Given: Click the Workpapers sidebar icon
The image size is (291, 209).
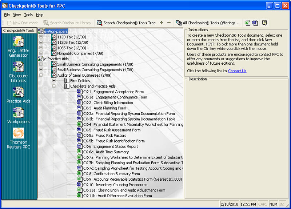Looking at the screenshot, I should [x=18, y=116].
